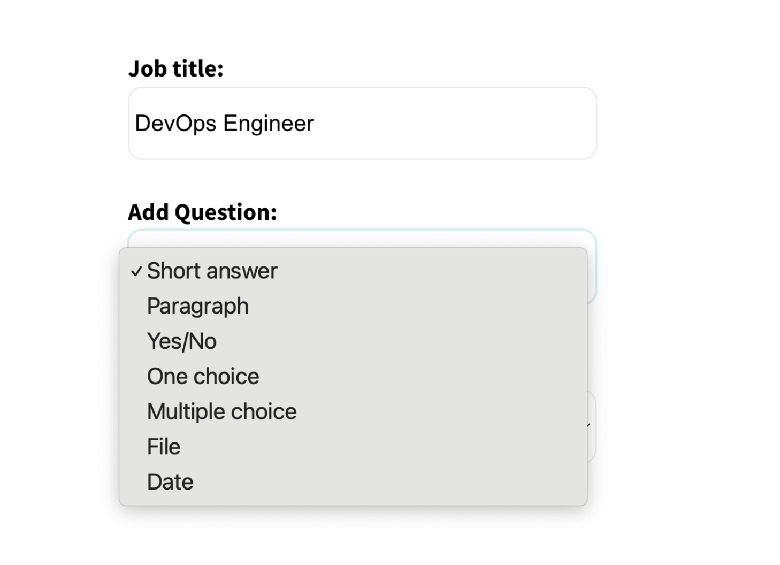Pick Date from the question types
The height and width of the screenshot is (565, 780).
click(170, 482)
